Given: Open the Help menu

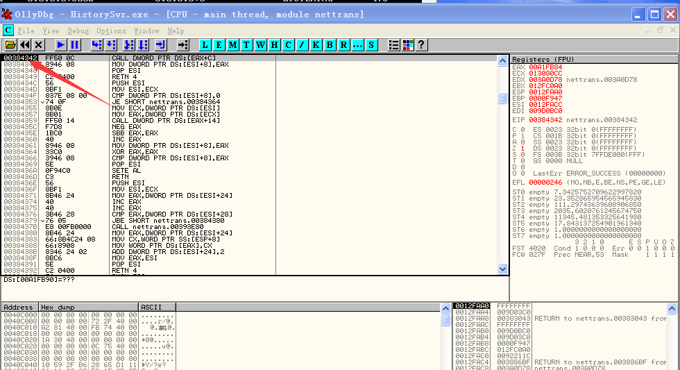Looking at the screenshot, I should (x=176, y=31).
